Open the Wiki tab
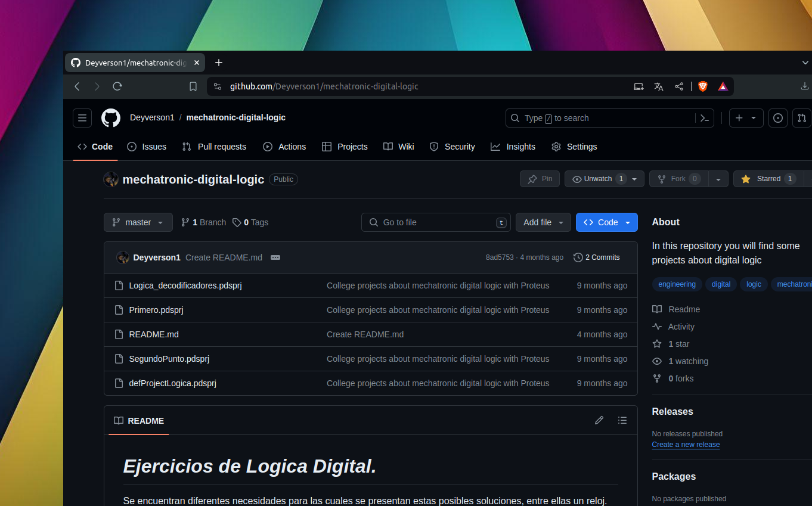This screenshot has width=812, height=506. [399, 147]
